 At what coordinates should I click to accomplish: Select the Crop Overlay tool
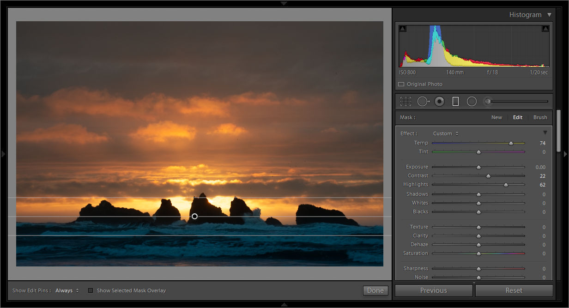(406, 101)
